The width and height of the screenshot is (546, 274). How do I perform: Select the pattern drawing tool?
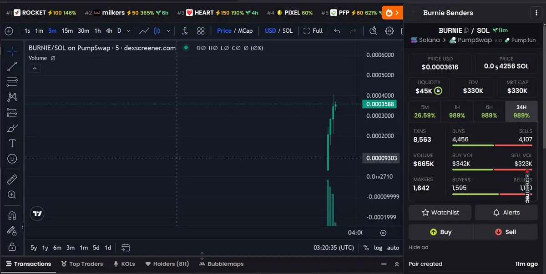12,97
